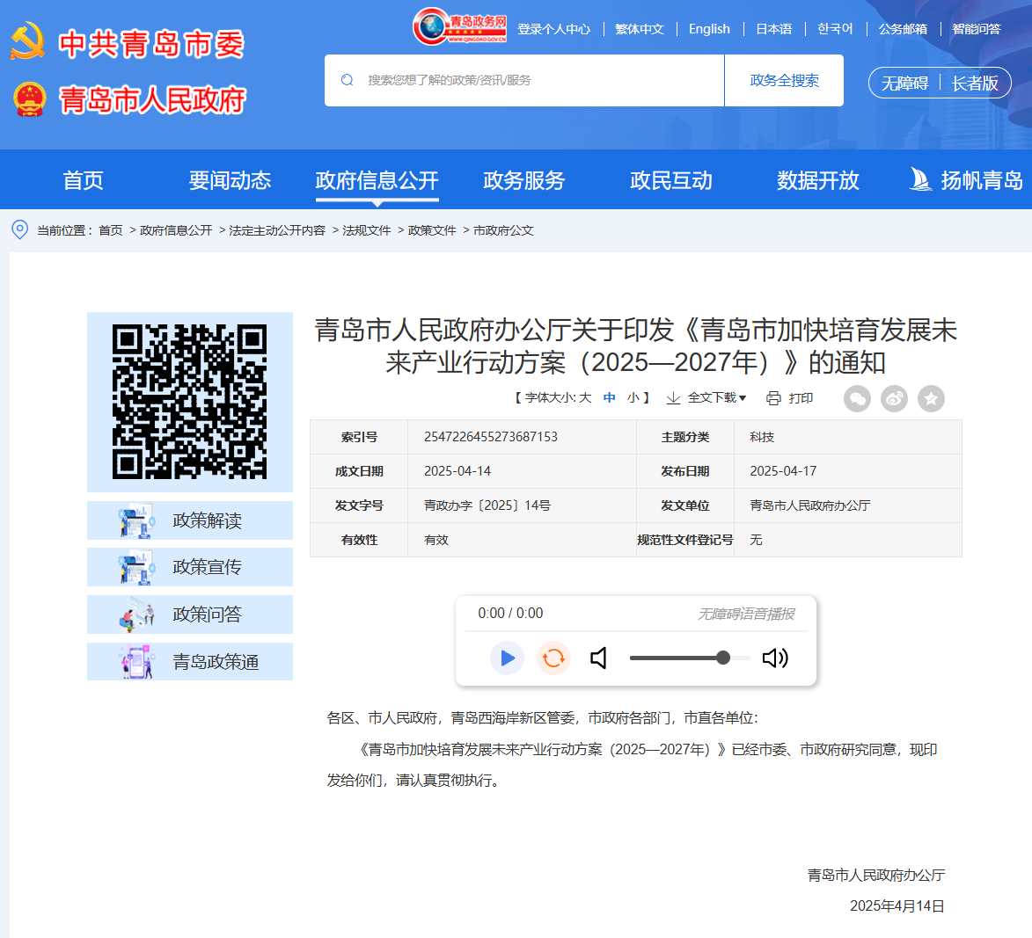
Task: Open the 政务服务 nav tab
Action: coord(523,180)
